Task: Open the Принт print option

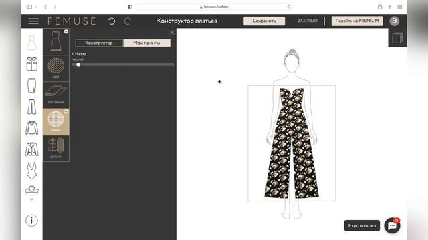Action: (56, 121)
